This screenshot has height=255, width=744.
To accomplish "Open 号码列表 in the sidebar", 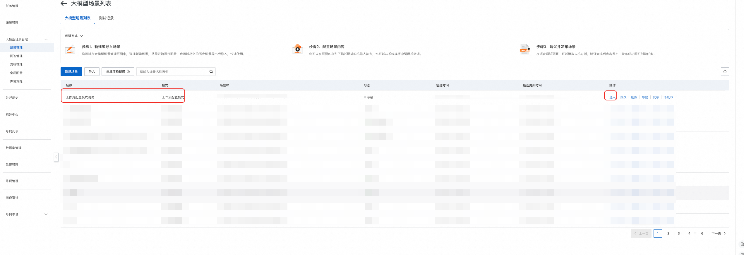I will (x=12, y=131).
